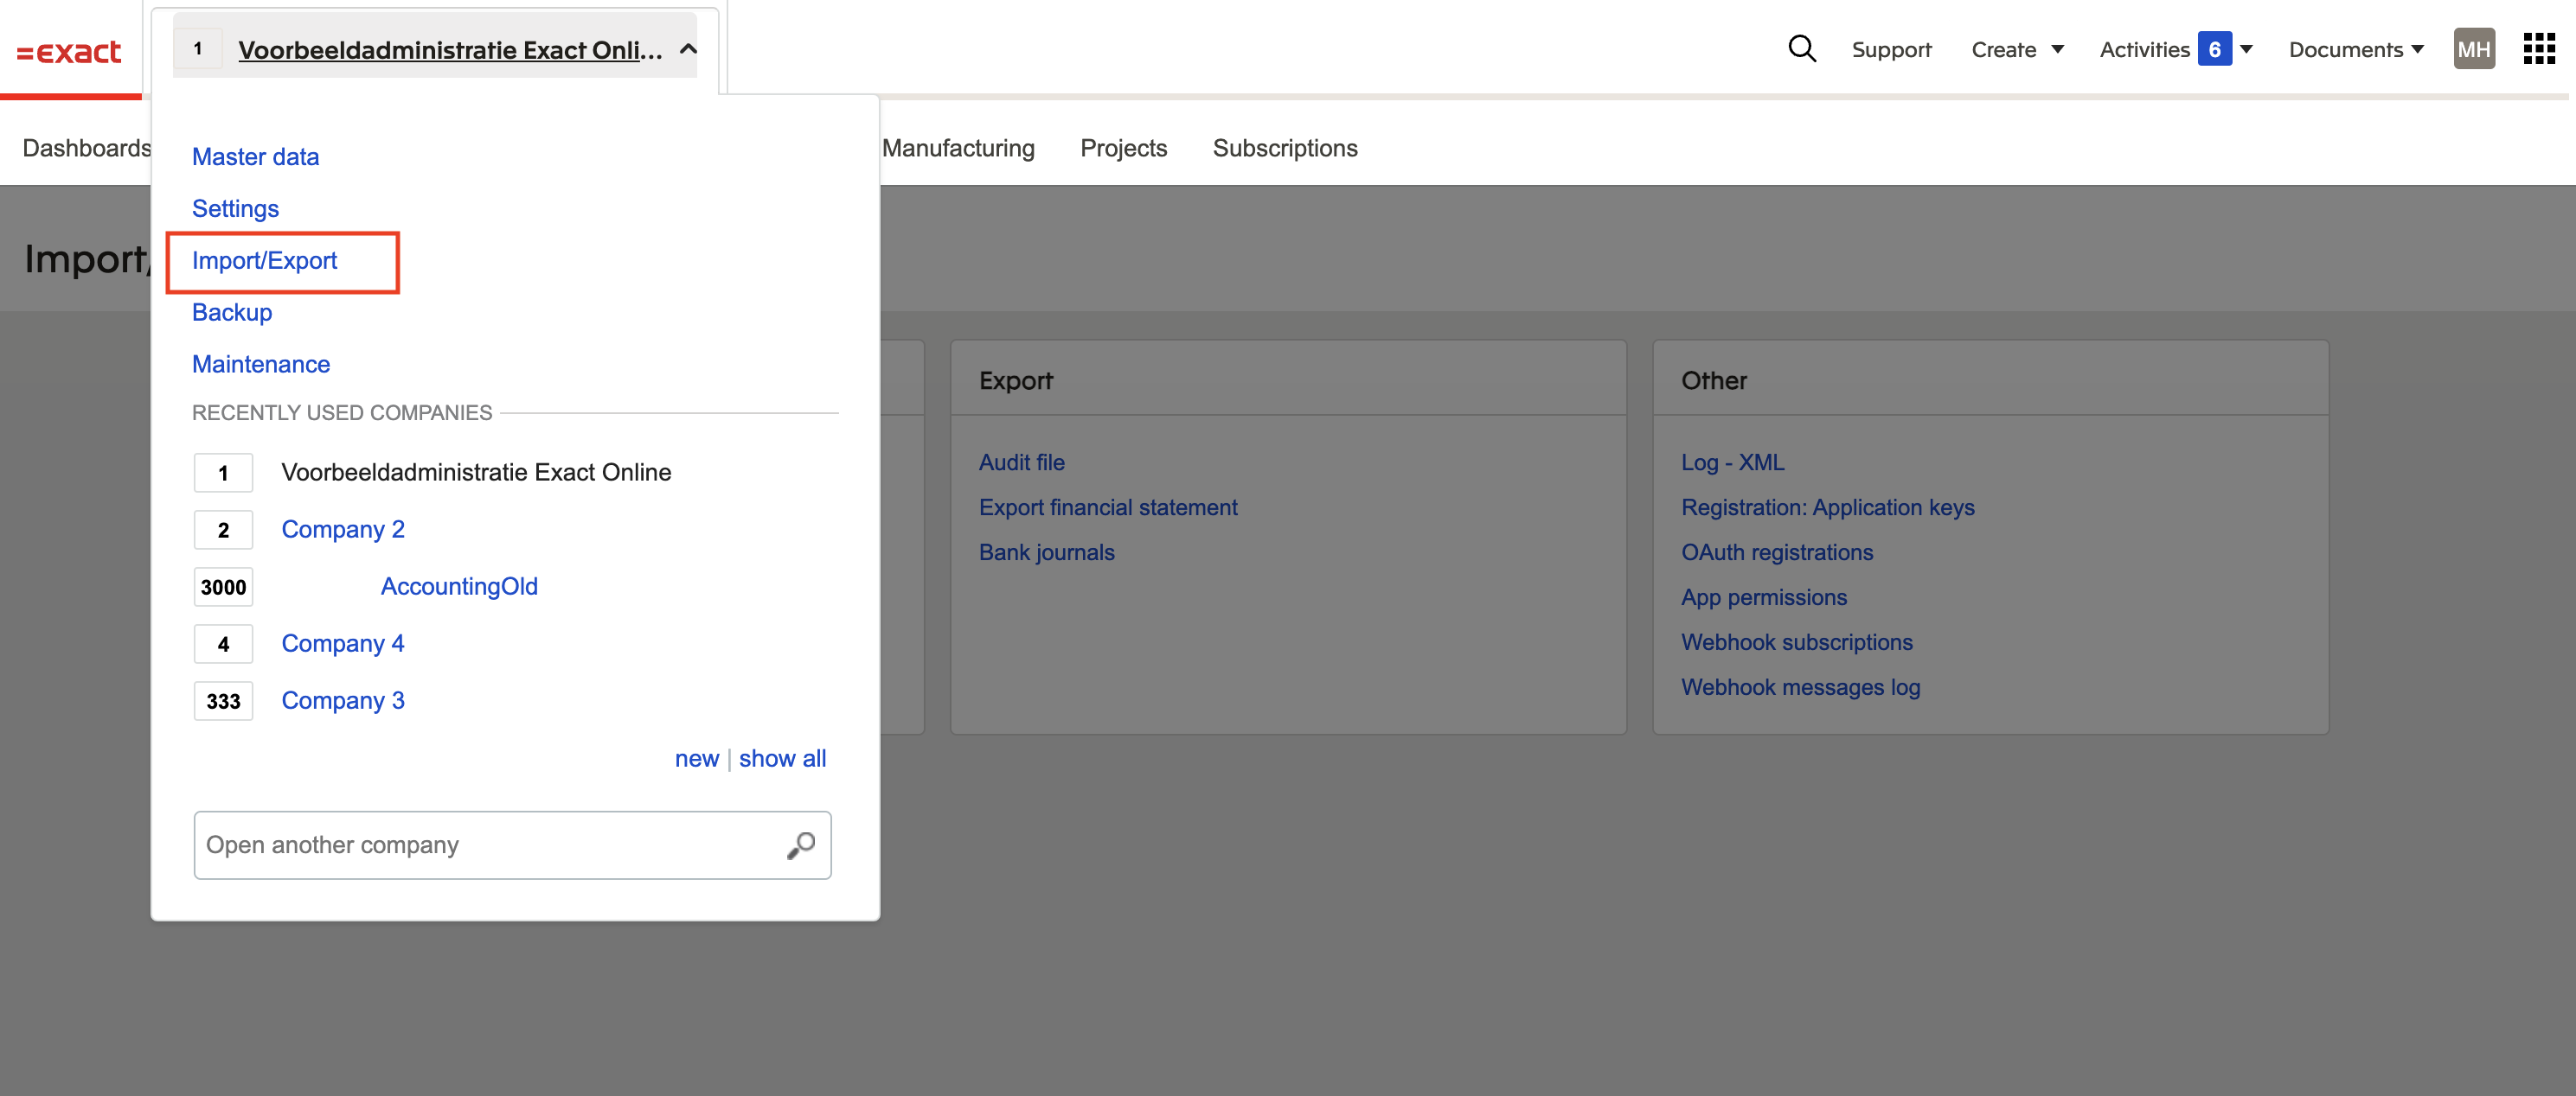Click the Activities notification badge showing 6

pyautogui.click(x=2214, y=49)
